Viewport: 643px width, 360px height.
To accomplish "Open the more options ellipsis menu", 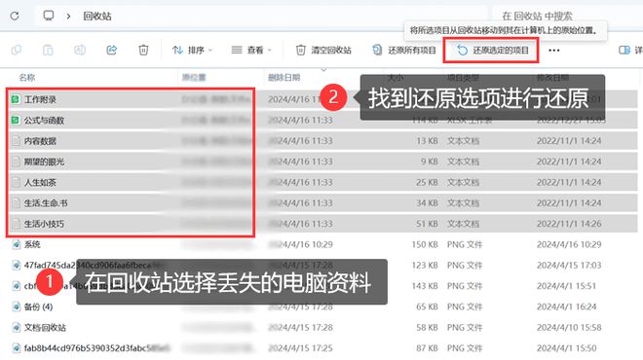I will (x=554, y=51).
